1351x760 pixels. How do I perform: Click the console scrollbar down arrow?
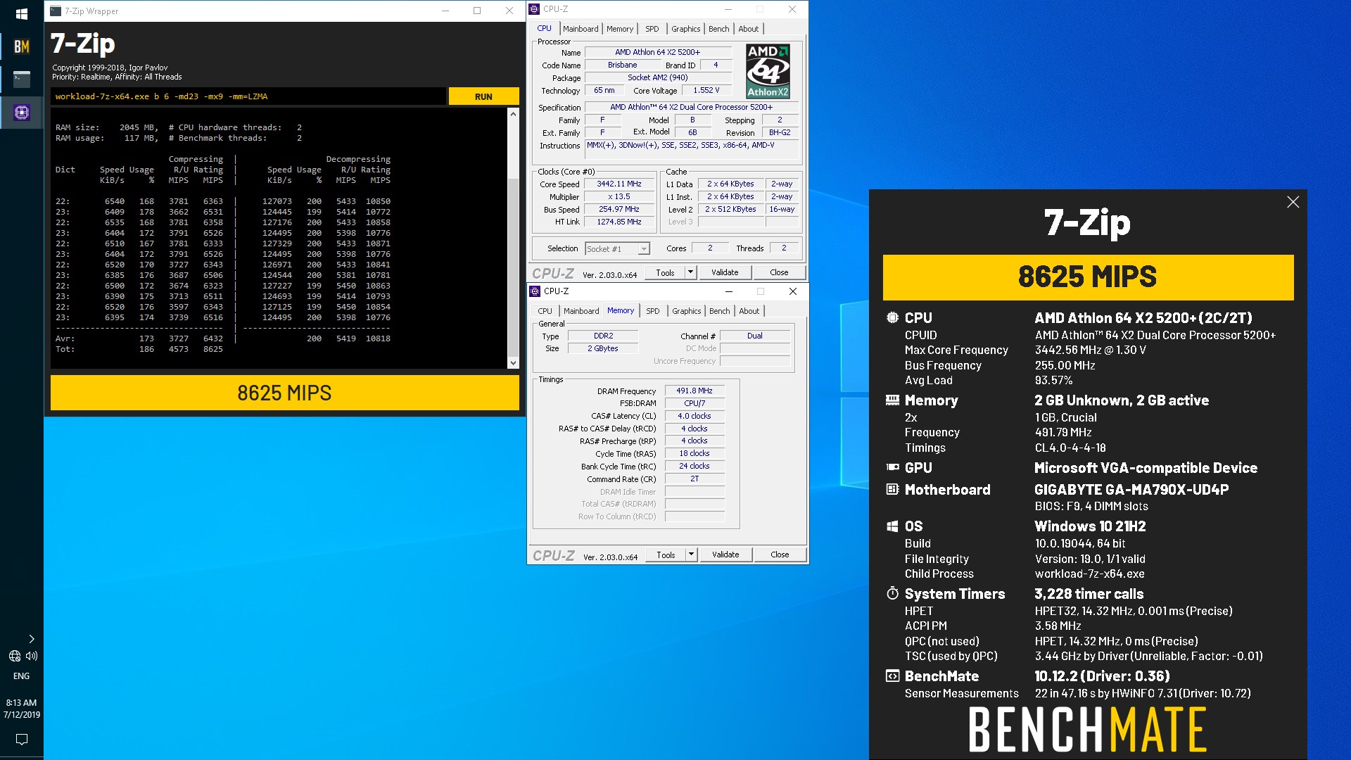tap(513, 363)
